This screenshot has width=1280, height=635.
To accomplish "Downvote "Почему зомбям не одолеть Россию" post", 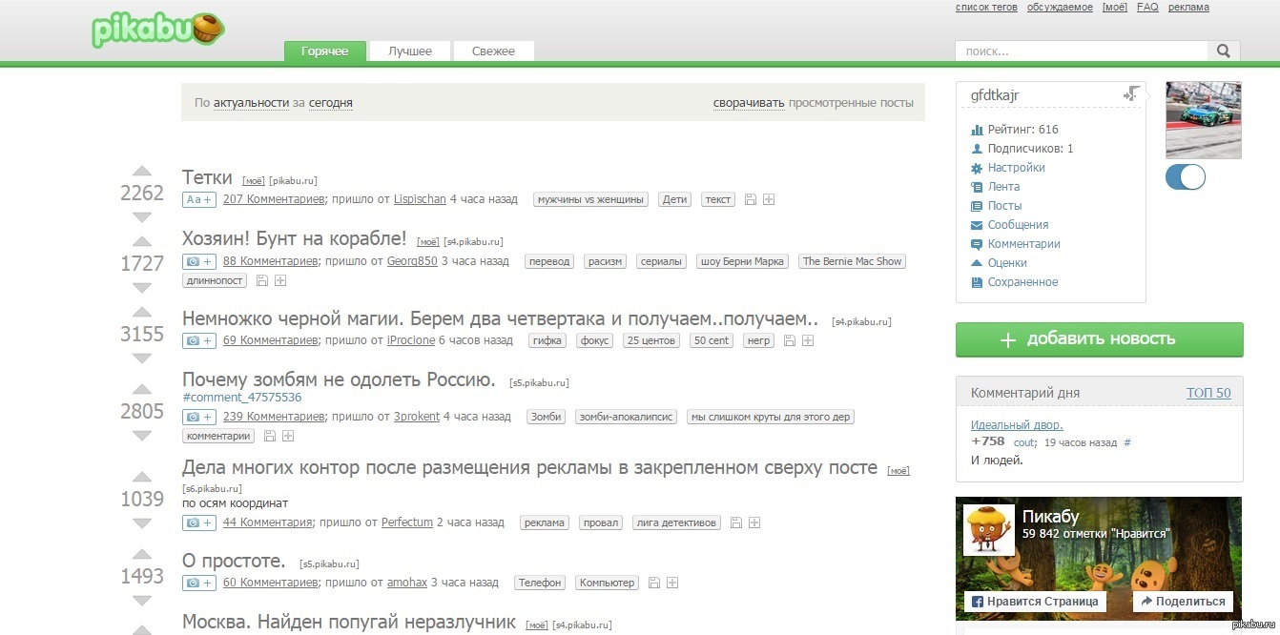I will click(142, 435).
